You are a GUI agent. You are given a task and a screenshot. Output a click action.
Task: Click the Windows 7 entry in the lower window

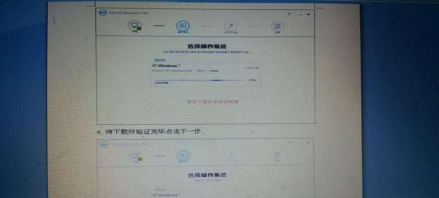click(x=166, y=195)
